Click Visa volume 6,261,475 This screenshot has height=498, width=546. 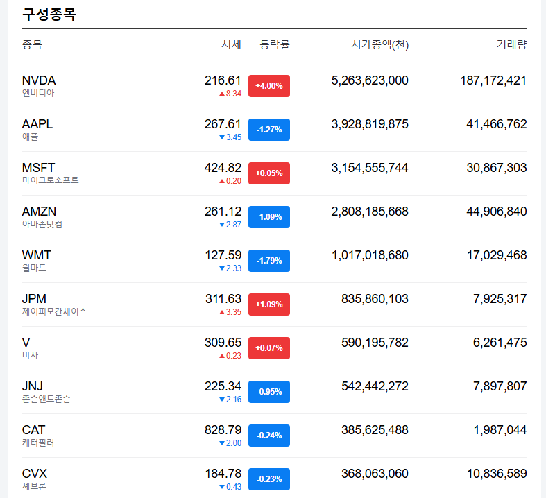500,343
